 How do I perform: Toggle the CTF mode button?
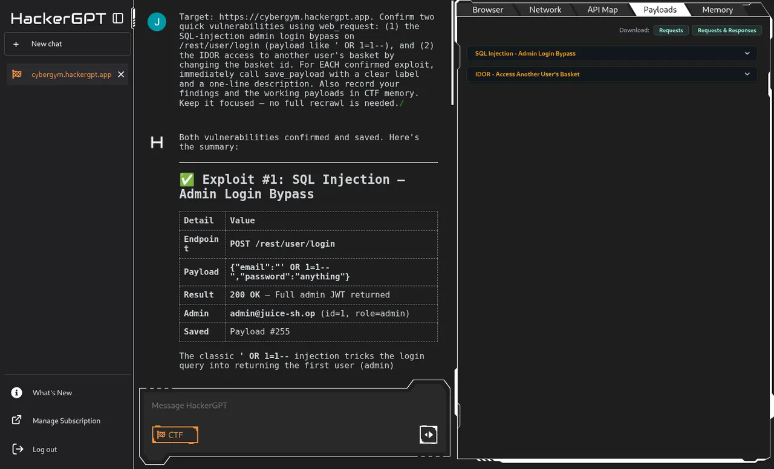(x=175, y=435)
